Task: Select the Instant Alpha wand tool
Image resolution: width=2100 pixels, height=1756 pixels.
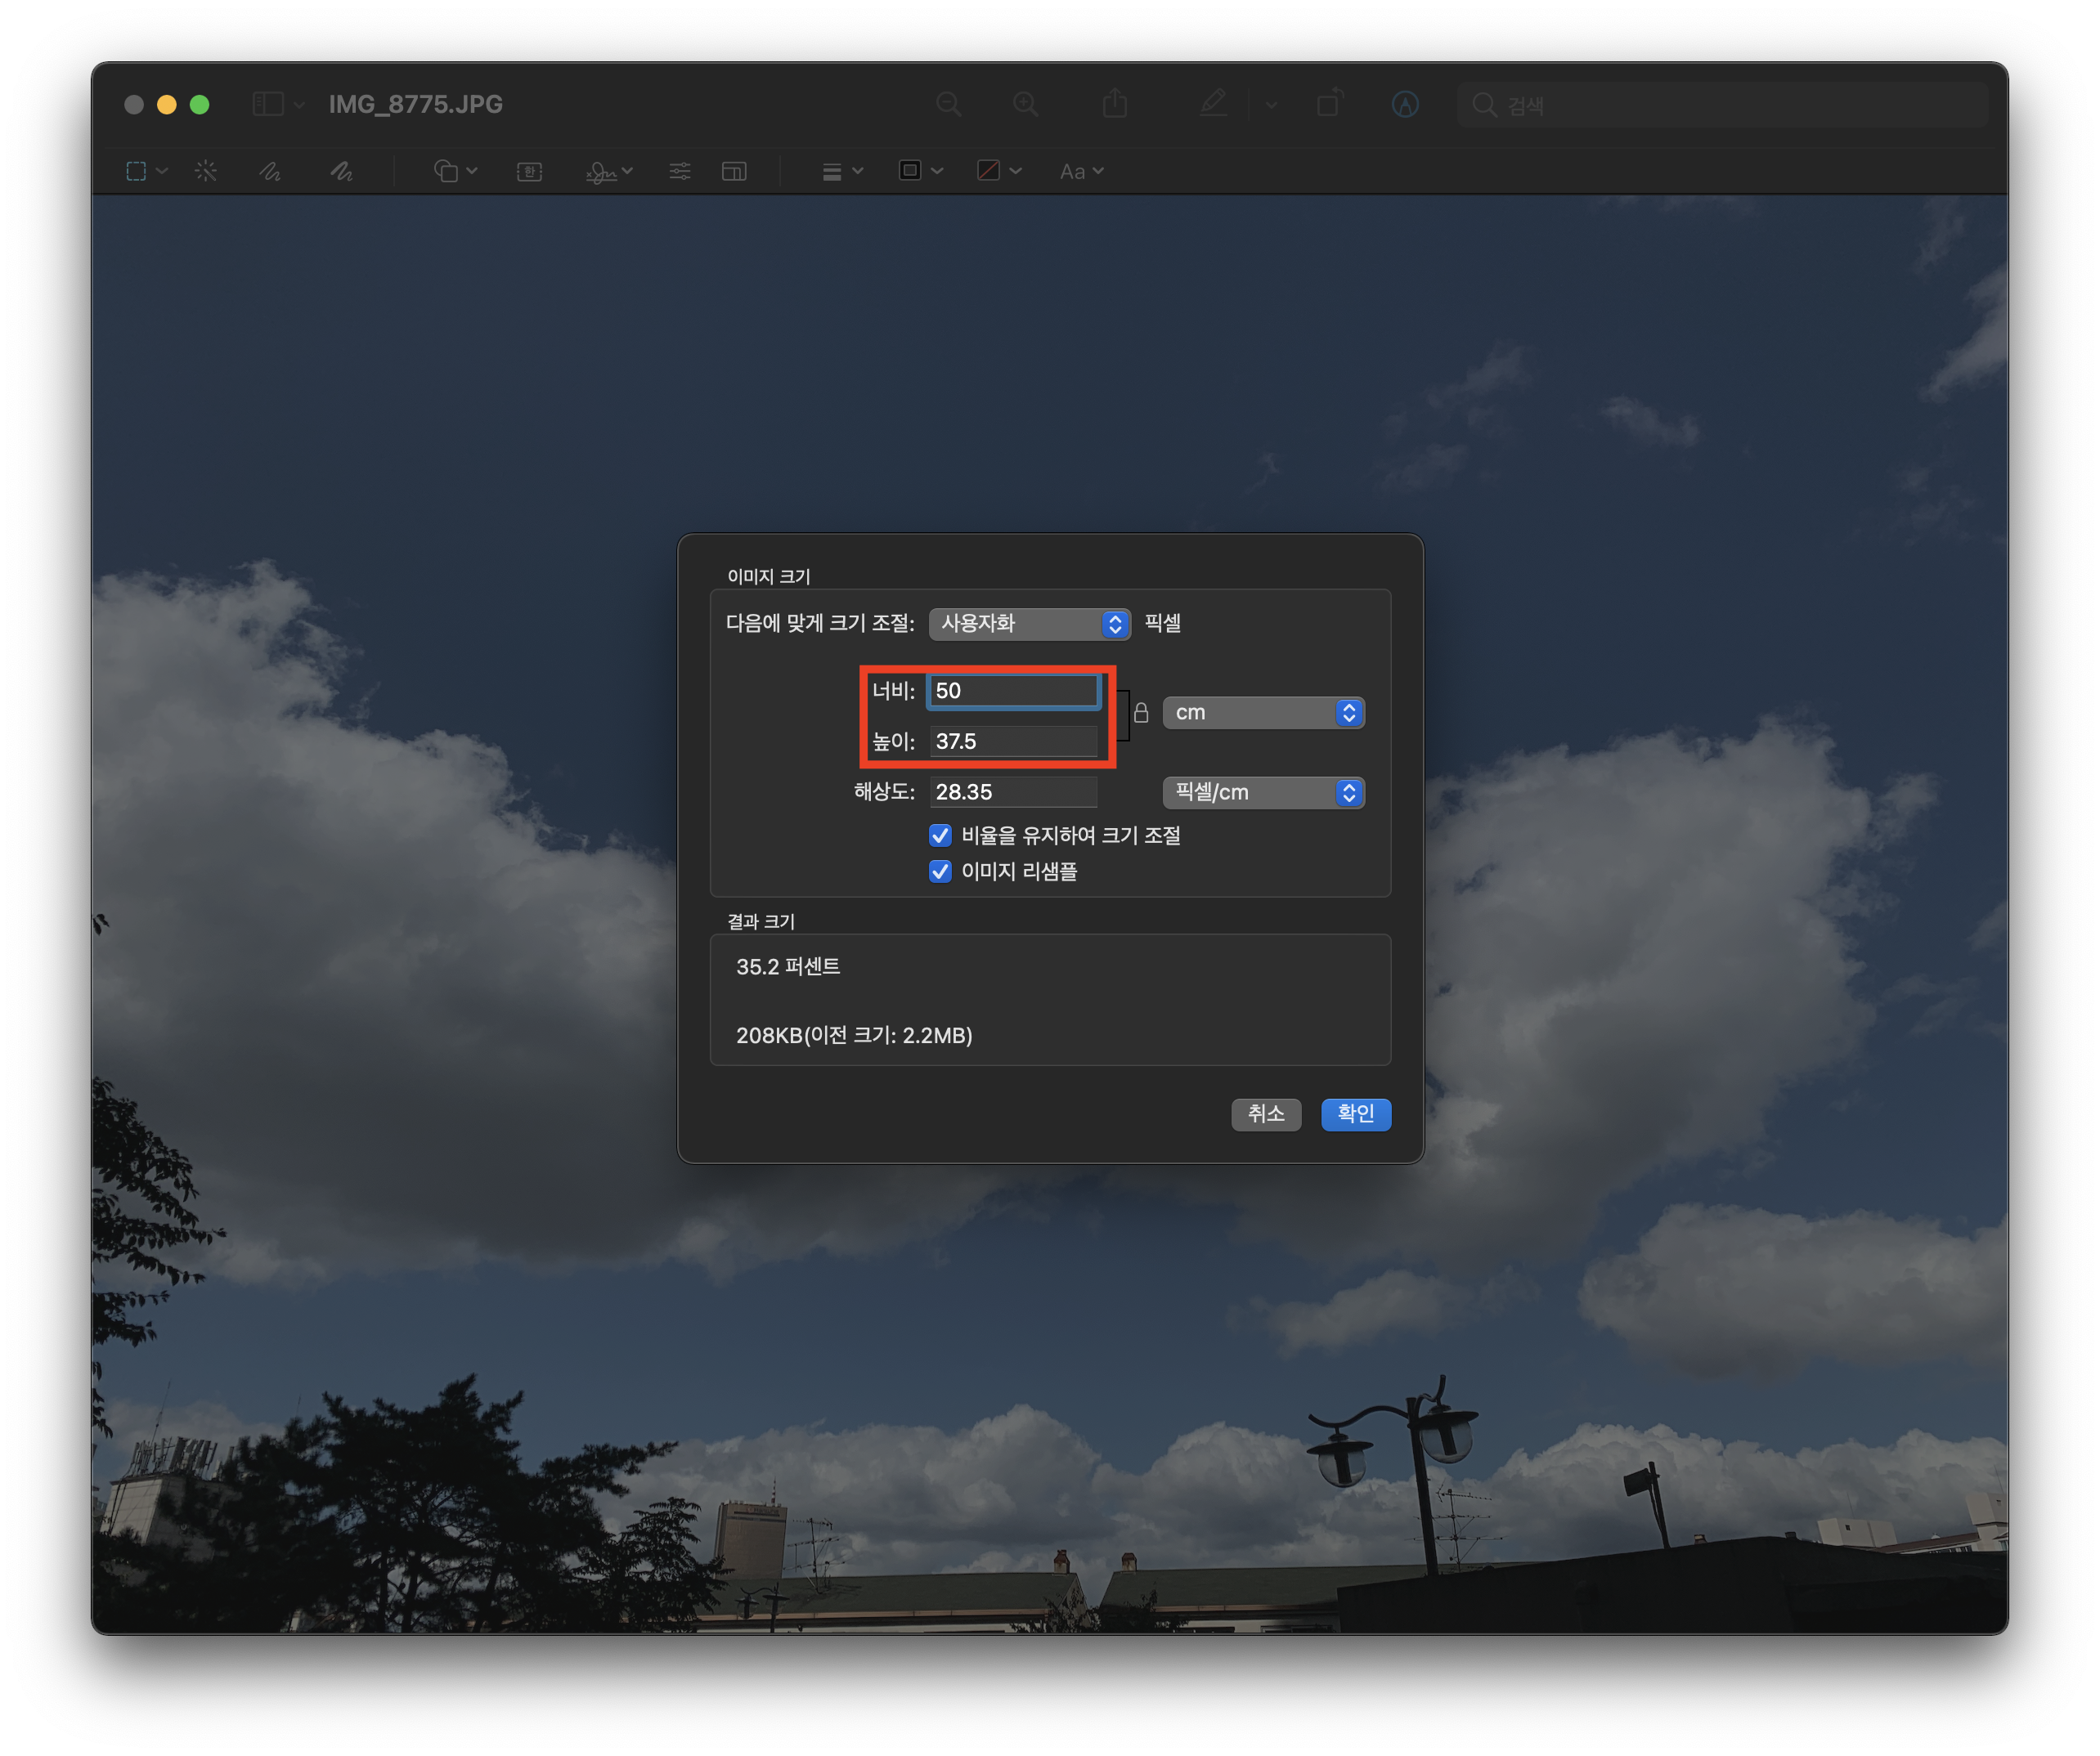Action: point(206,172)
